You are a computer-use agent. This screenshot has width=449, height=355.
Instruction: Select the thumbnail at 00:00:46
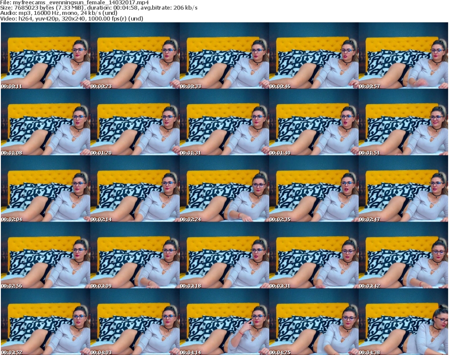314,56
